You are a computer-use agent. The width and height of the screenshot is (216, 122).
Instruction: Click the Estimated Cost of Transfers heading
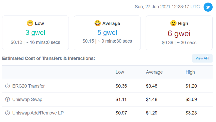pos(48,58)
